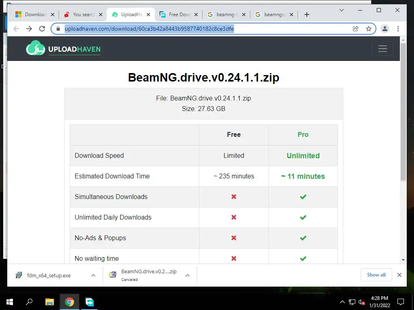Click the 'Limited' download speed cell
The image size is (414, 310).
(234, 155)
